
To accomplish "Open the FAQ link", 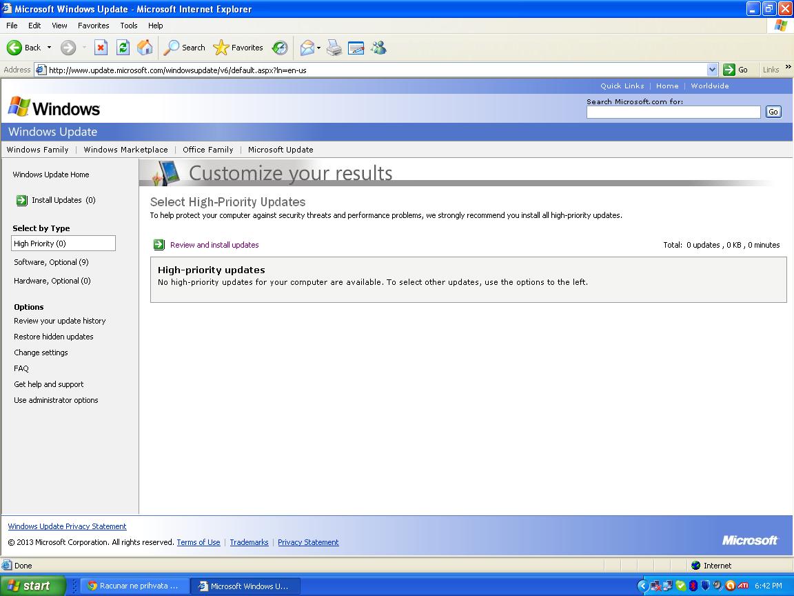I will point(21,368).
